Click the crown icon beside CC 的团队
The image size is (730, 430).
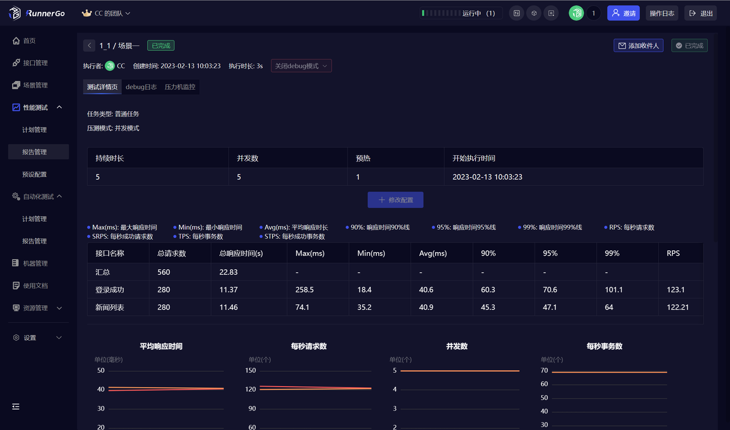(x=87, y=13)
